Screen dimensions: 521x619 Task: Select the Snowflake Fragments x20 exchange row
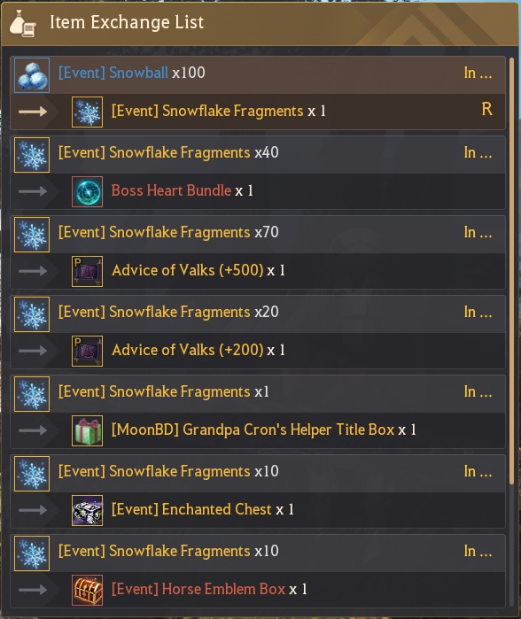pyautogui.click(x=258, y=332)
